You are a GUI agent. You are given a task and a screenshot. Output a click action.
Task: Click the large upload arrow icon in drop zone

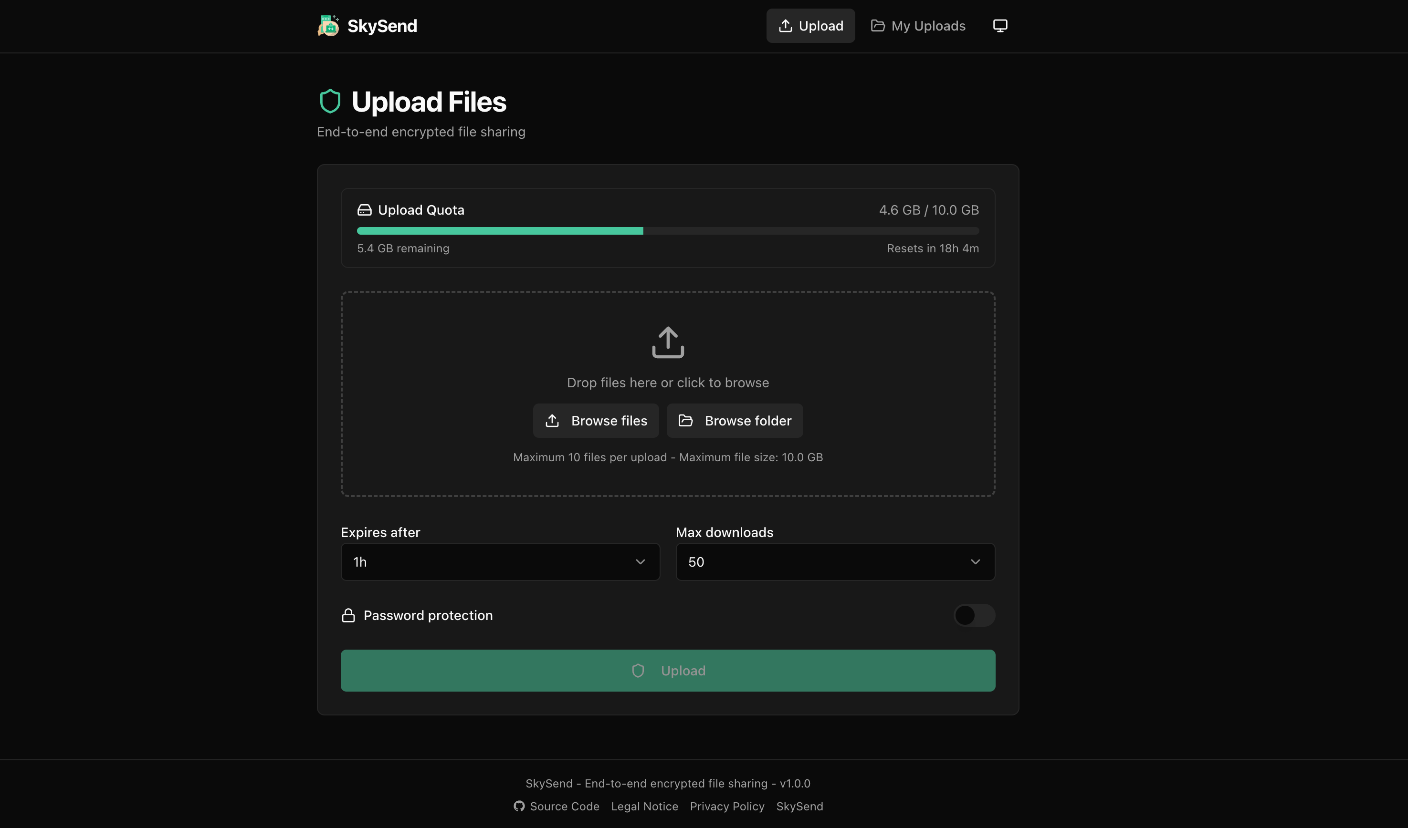click(x=668, y=342)
